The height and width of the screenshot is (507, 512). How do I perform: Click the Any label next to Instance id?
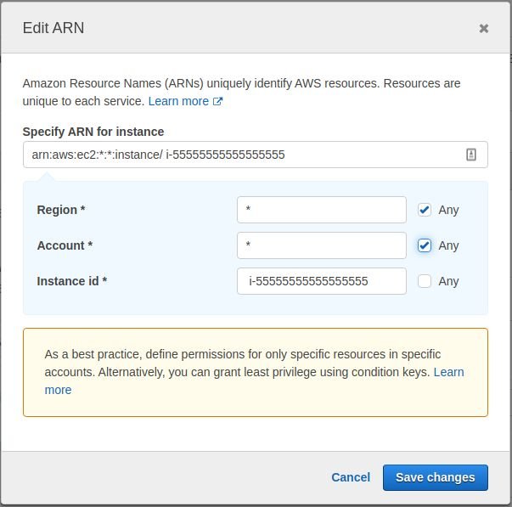tap(448, 281)
